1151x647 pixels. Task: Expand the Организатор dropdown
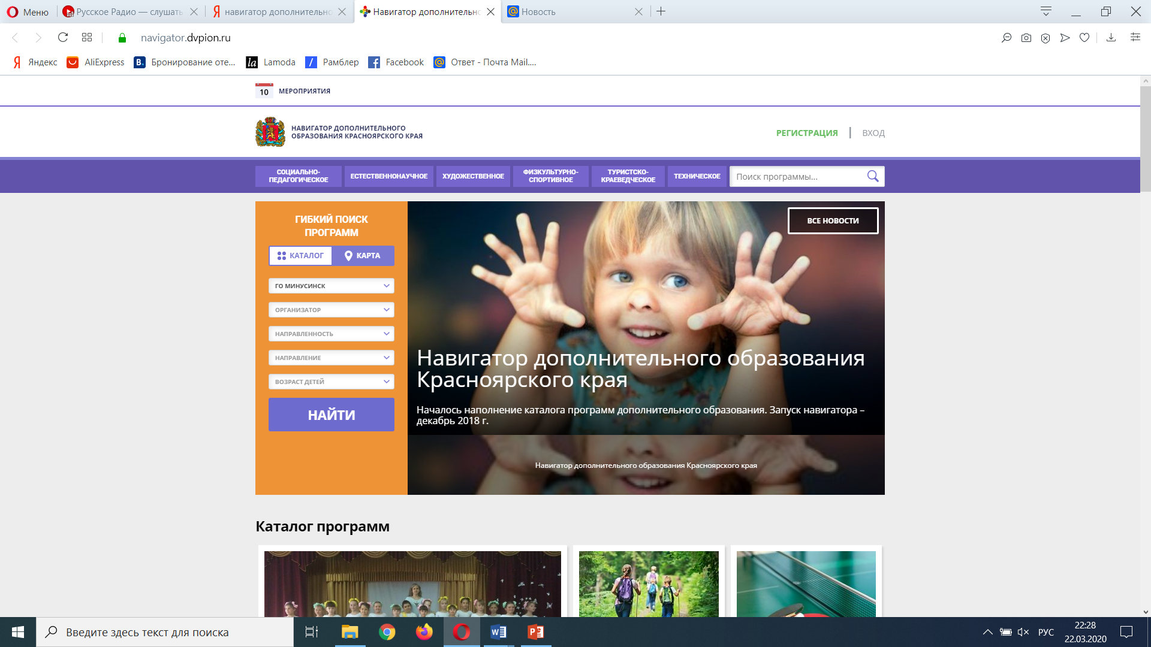click(331, 310)
